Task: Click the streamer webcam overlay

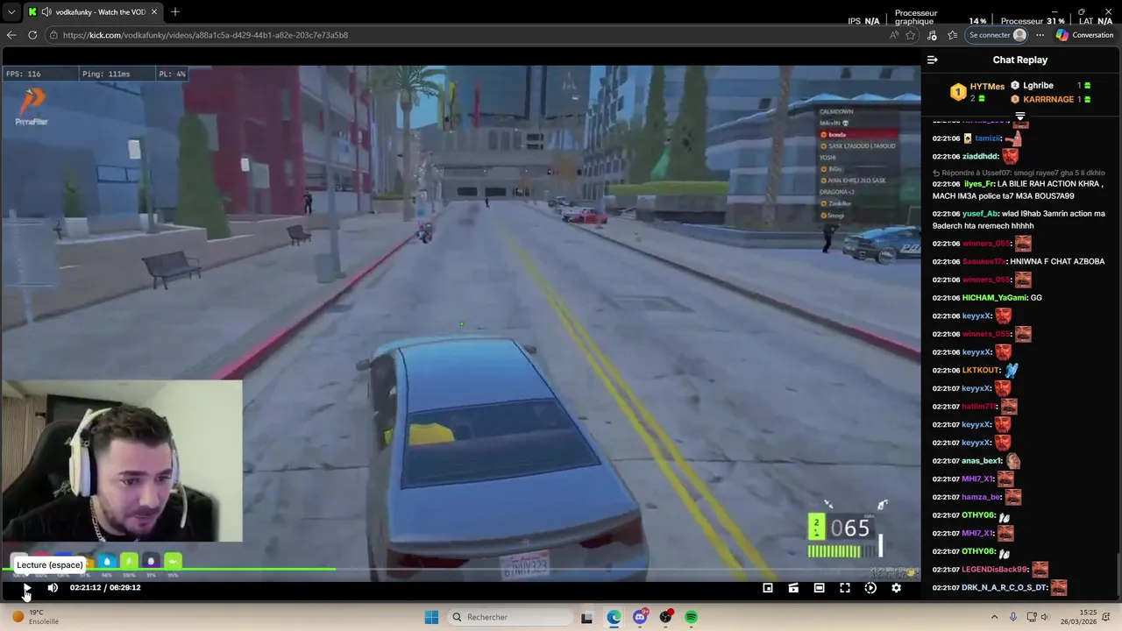Action: click(122, 461)
